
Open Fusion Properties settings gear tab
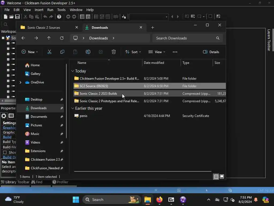tap(4, 116)
